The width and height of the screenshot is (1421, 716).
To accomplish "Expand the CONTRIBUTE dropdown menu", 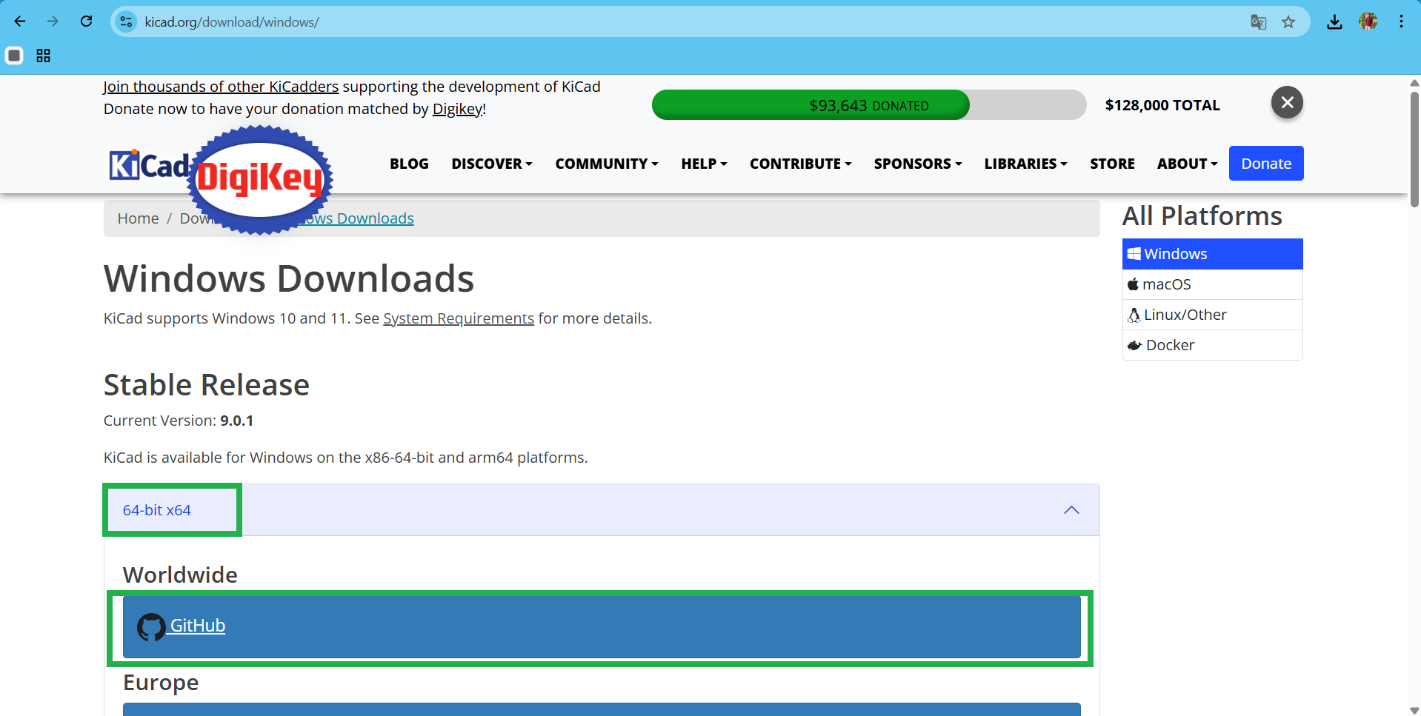I will [x=800, y=164].
